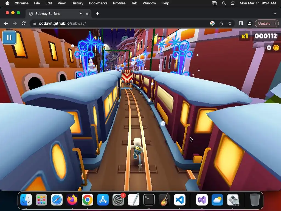Click the date and time clock

pos(258,3)
